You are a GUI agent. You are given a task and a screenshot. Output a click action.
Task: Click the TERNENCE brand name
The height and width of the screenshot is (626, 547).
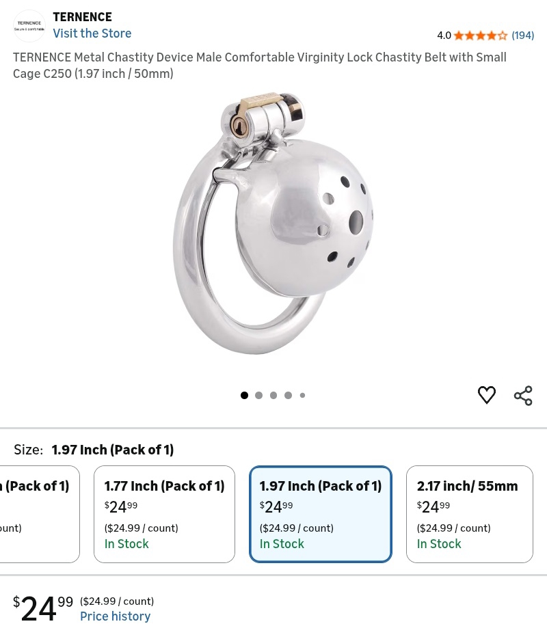(x=82, y=17)
